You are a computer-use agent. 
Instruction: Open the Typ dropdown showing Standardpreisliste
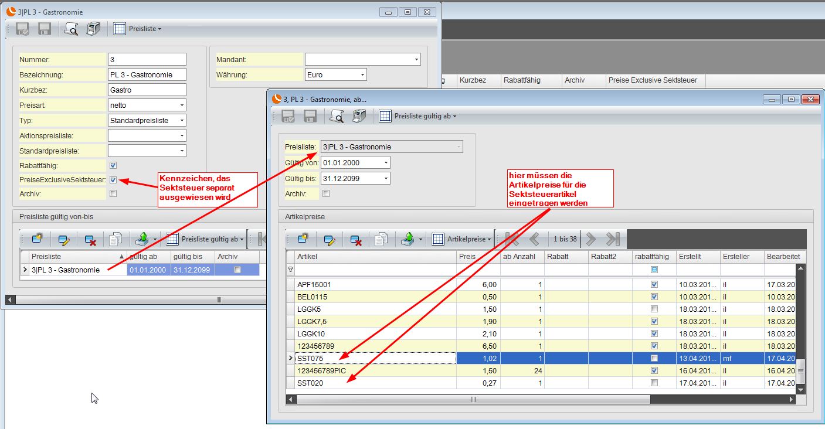click(x=182, y=121)
